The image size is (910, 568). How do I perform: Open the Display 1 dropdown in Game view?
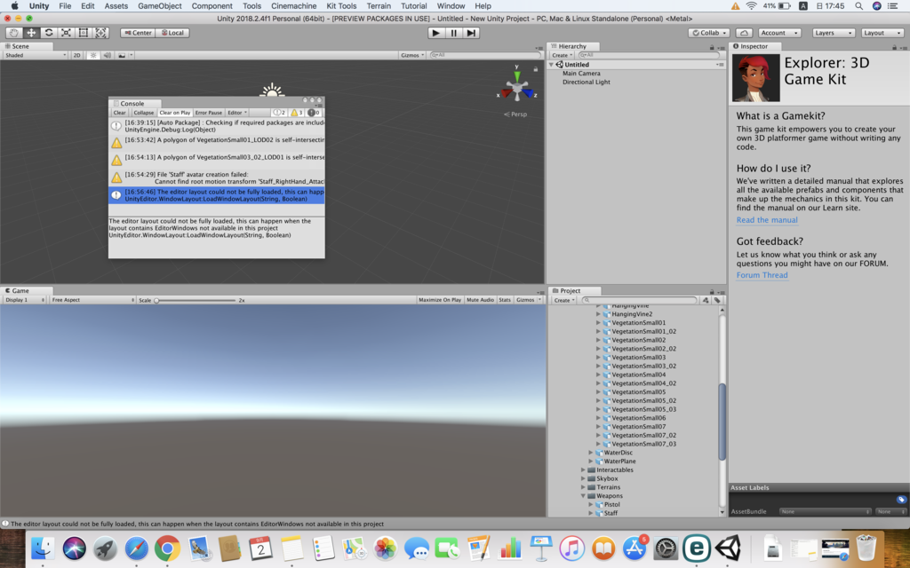coord(24,300)
